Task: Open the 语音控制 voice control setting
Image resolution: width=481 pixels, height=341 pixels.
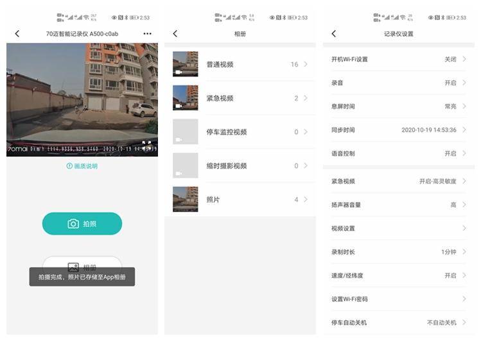Action: [399, 153]
